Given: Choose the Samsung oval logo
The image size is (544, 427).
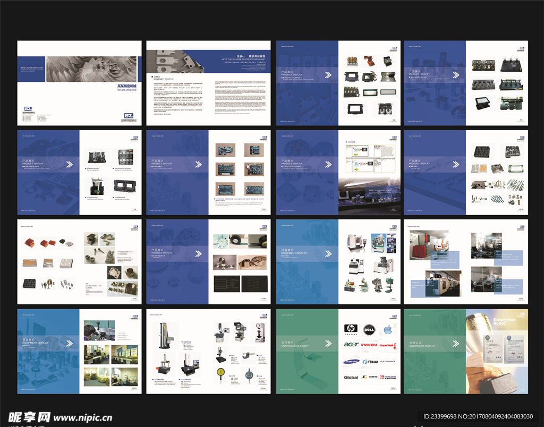Looking at the screenshot, I should [351, 362].
